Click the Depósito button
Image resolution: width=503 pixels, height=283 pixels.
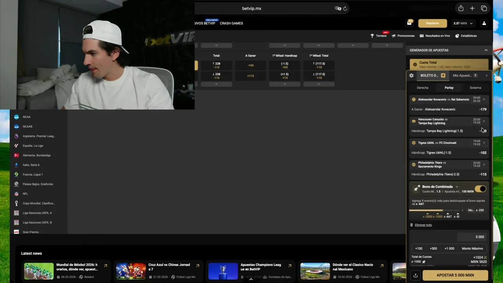point(433,23)
